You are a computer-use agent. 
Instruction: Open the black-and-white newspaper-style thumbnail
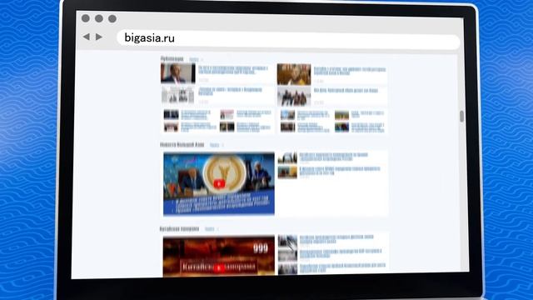178,94
